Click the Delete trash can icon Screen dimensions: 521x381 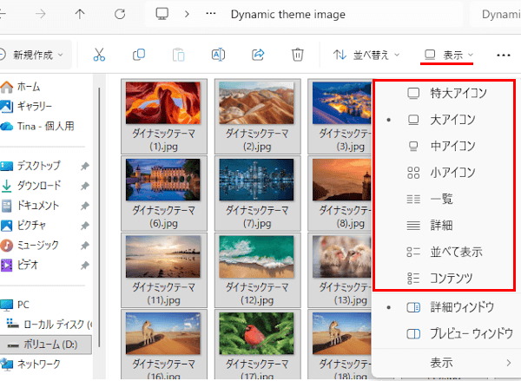pos(297,55)
